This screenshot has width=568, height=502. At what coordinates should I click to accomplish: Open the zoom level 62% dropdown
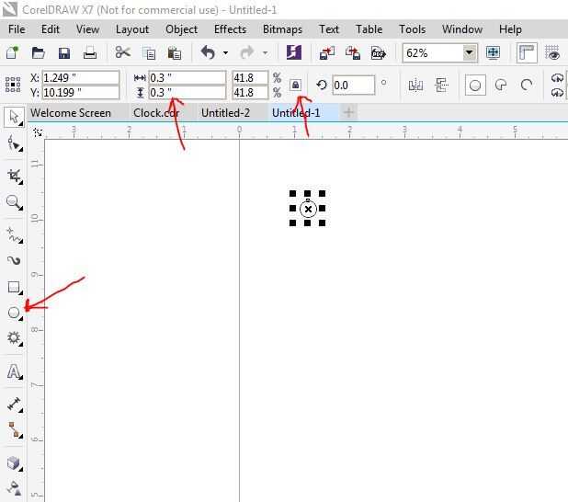[x=469, y=53]
